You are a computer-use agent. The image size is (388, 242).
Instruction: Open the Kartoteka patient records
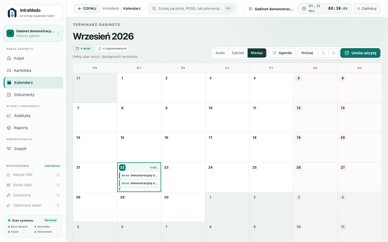pyautogui.click(x=33, y=70)
